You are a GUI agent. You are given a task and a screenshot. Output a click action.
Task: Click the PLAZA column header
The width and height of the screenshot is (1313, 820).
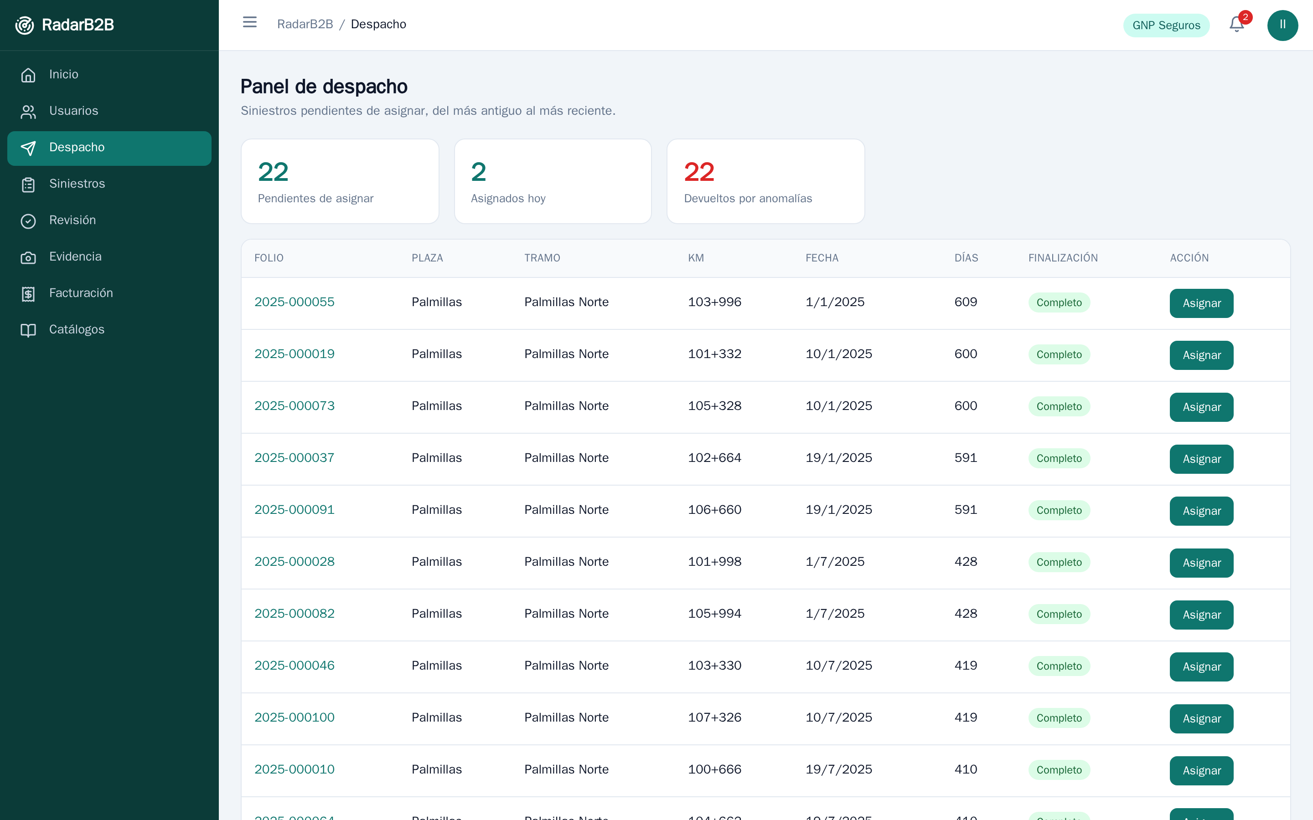pos(427,258)
